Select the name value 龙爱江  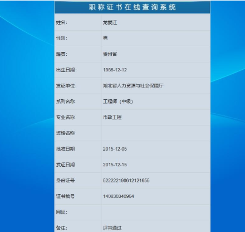[x=110, y=22]
